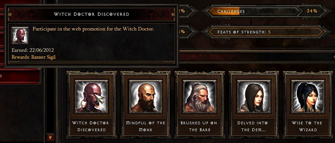Click the Witch Doctor Discovered tooltip title
335x143 pixels.
pos(91,14)
